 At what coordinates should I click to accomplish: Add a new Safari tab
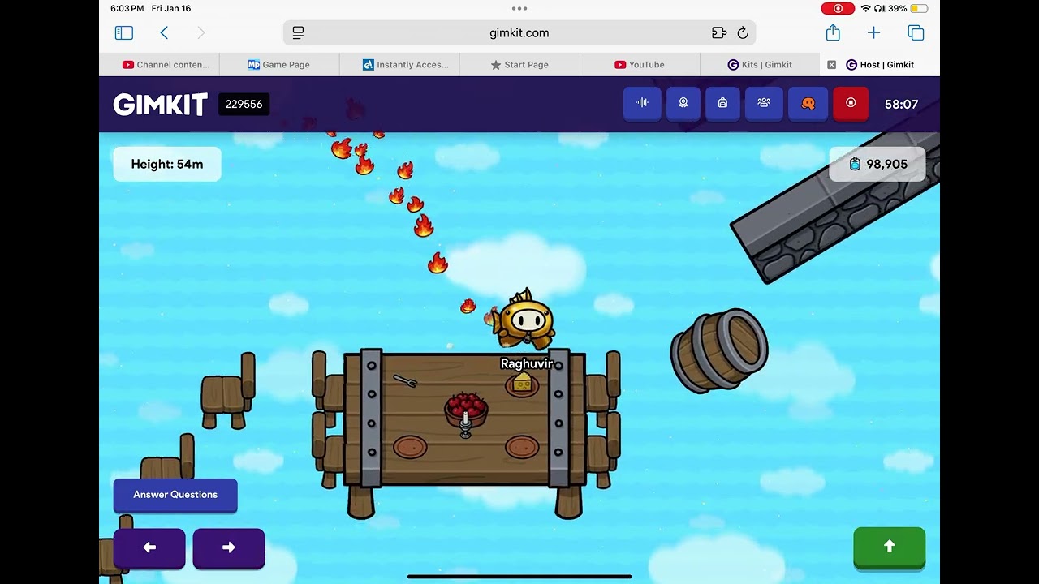pyautogui.click(x=873, y=32)
